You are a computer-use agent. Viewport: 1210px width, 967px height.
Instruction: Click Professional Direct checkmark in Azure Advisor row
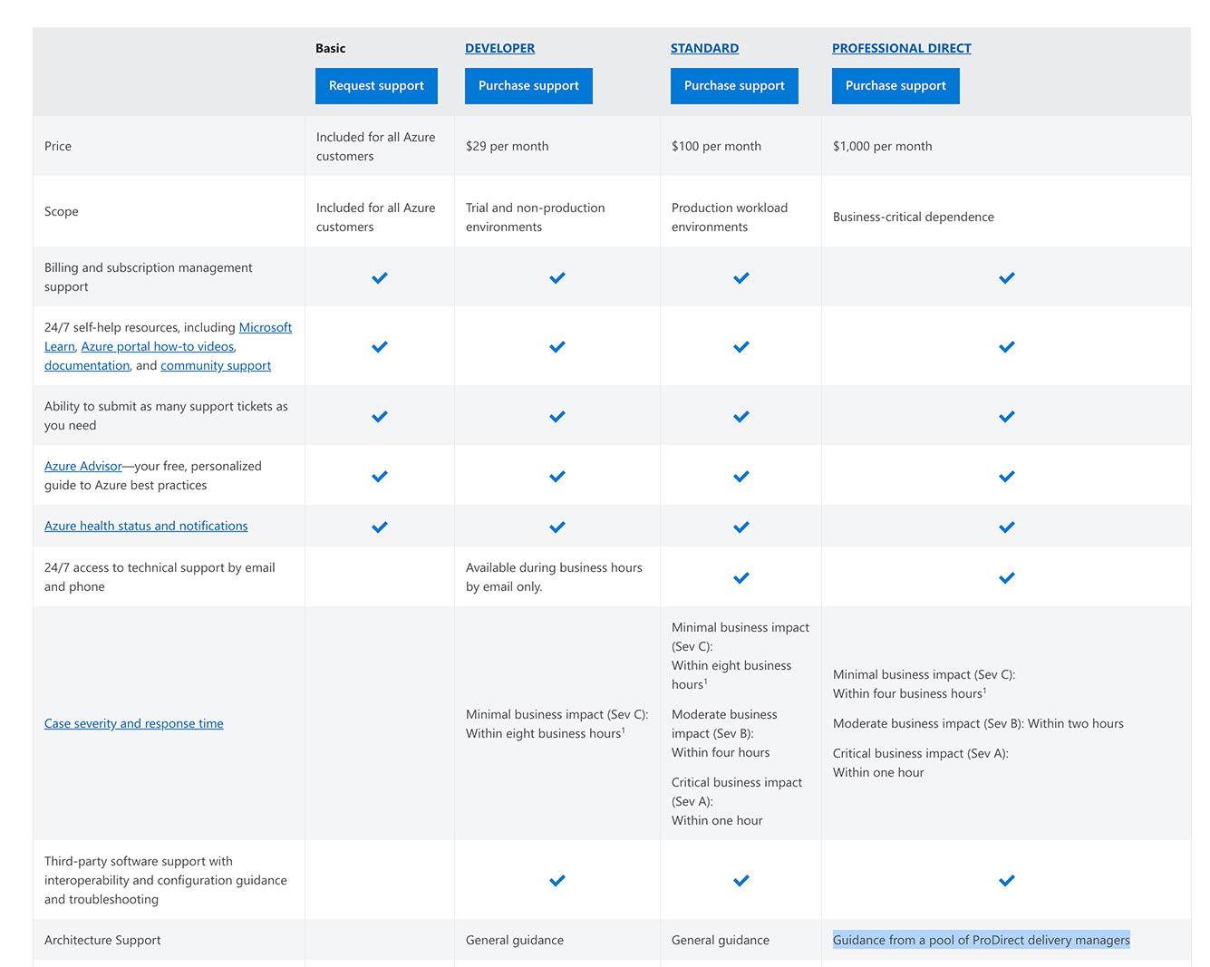coord(1006,476)
